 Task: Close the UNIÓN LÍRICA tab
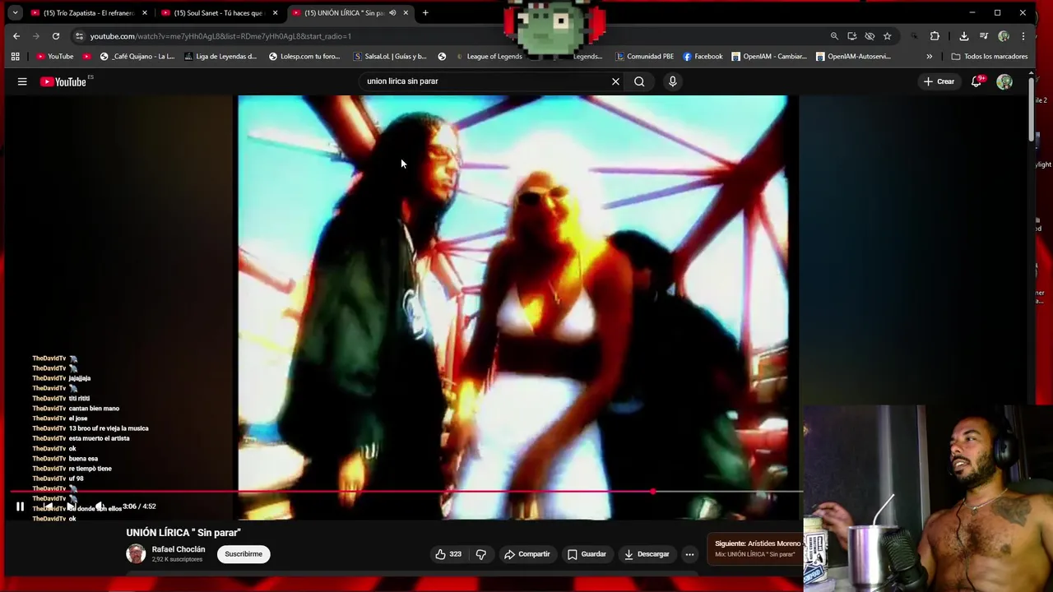pyautogui.click(x=406, y=13)
